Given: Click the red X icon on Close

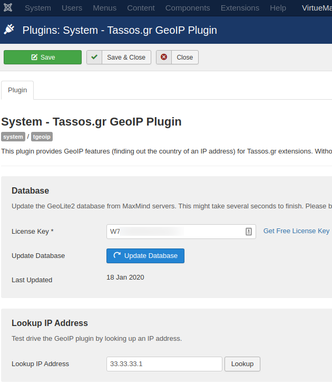Looking at the screenshot, I should point(164,57).
